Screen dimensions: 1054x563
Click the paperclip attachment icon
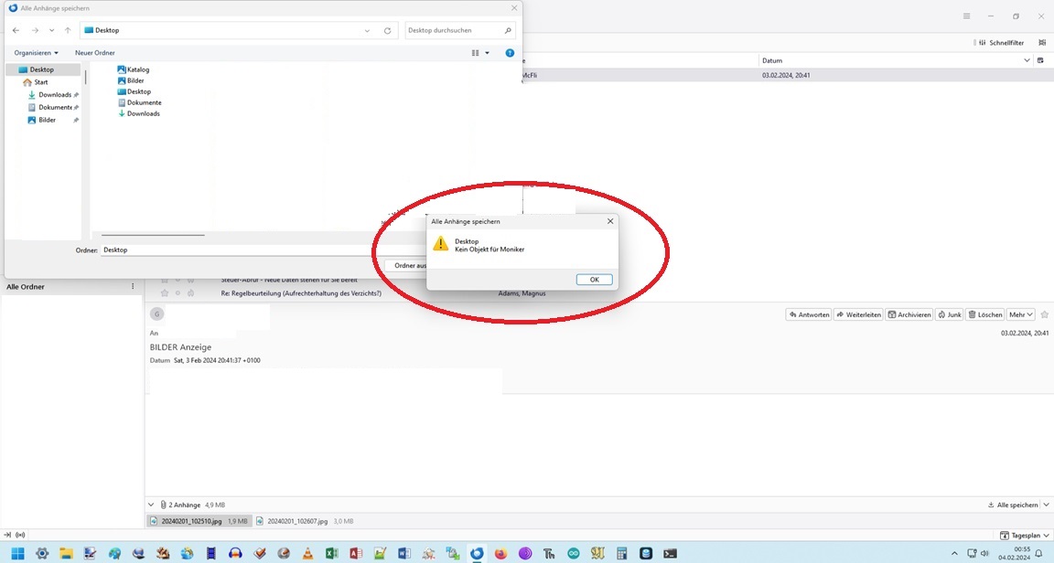163,505
